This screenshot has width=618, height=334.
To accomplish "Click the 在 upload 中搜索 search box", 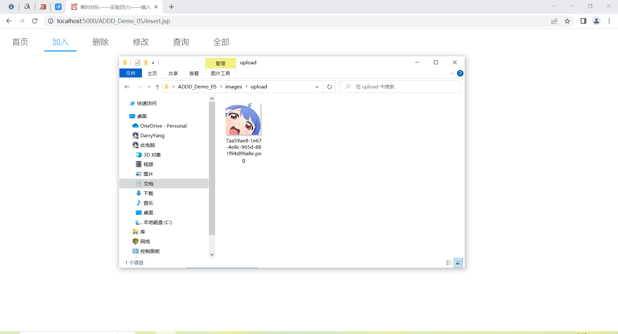I will pos(400,87).
